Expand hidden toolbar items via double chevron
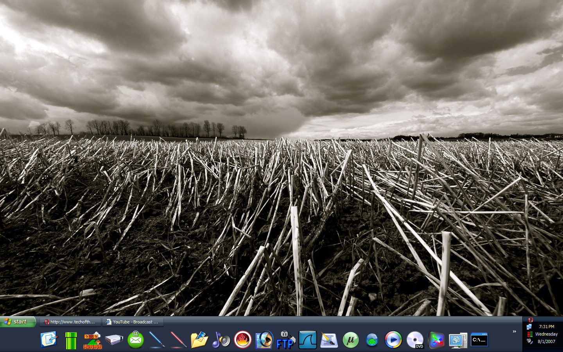Viewport: 563px width, 352px height. [x=515, y=331]
